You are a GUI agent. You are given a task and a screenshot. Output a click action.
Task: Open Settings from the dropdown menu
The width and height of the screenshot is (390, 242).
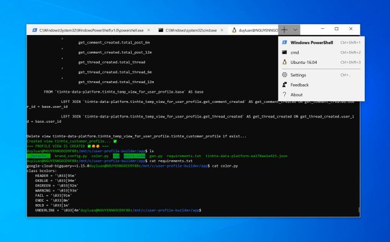point(321,75)
